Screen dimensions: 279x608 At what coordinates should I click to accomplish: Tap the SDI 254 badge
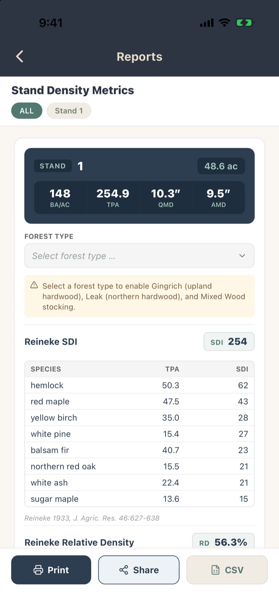[229, 342]
